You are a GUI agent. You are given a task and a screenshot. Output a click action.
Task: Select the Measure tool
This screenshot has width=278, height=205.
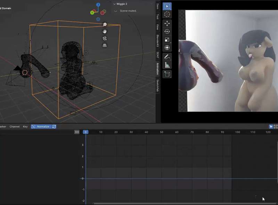[x=167, y=65]
